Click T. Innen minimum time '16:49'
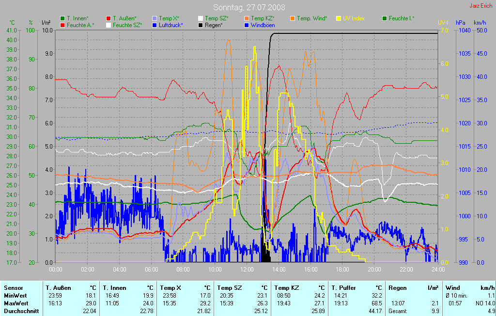 click(x=112, y=296)
